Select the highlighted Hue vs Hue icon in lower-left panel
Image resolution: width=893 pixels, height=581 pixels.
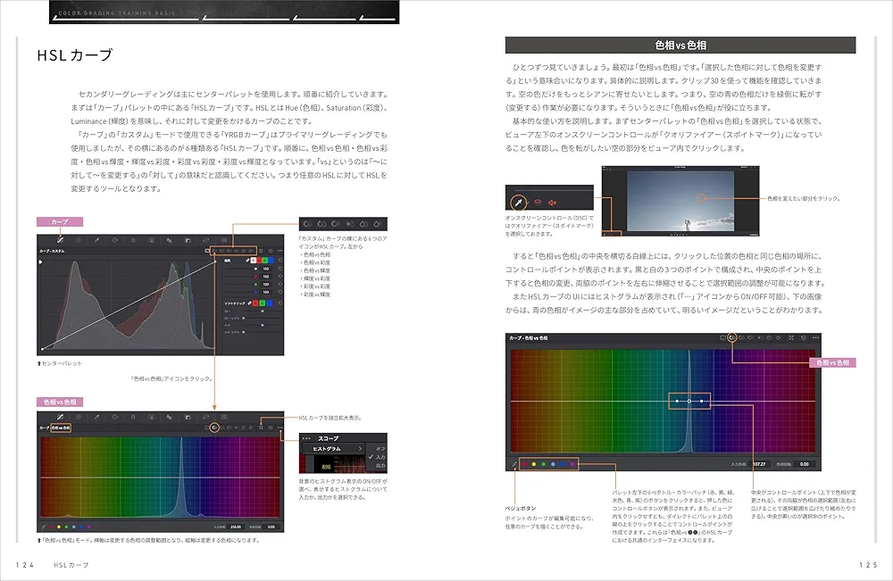(x=215, y=427)
